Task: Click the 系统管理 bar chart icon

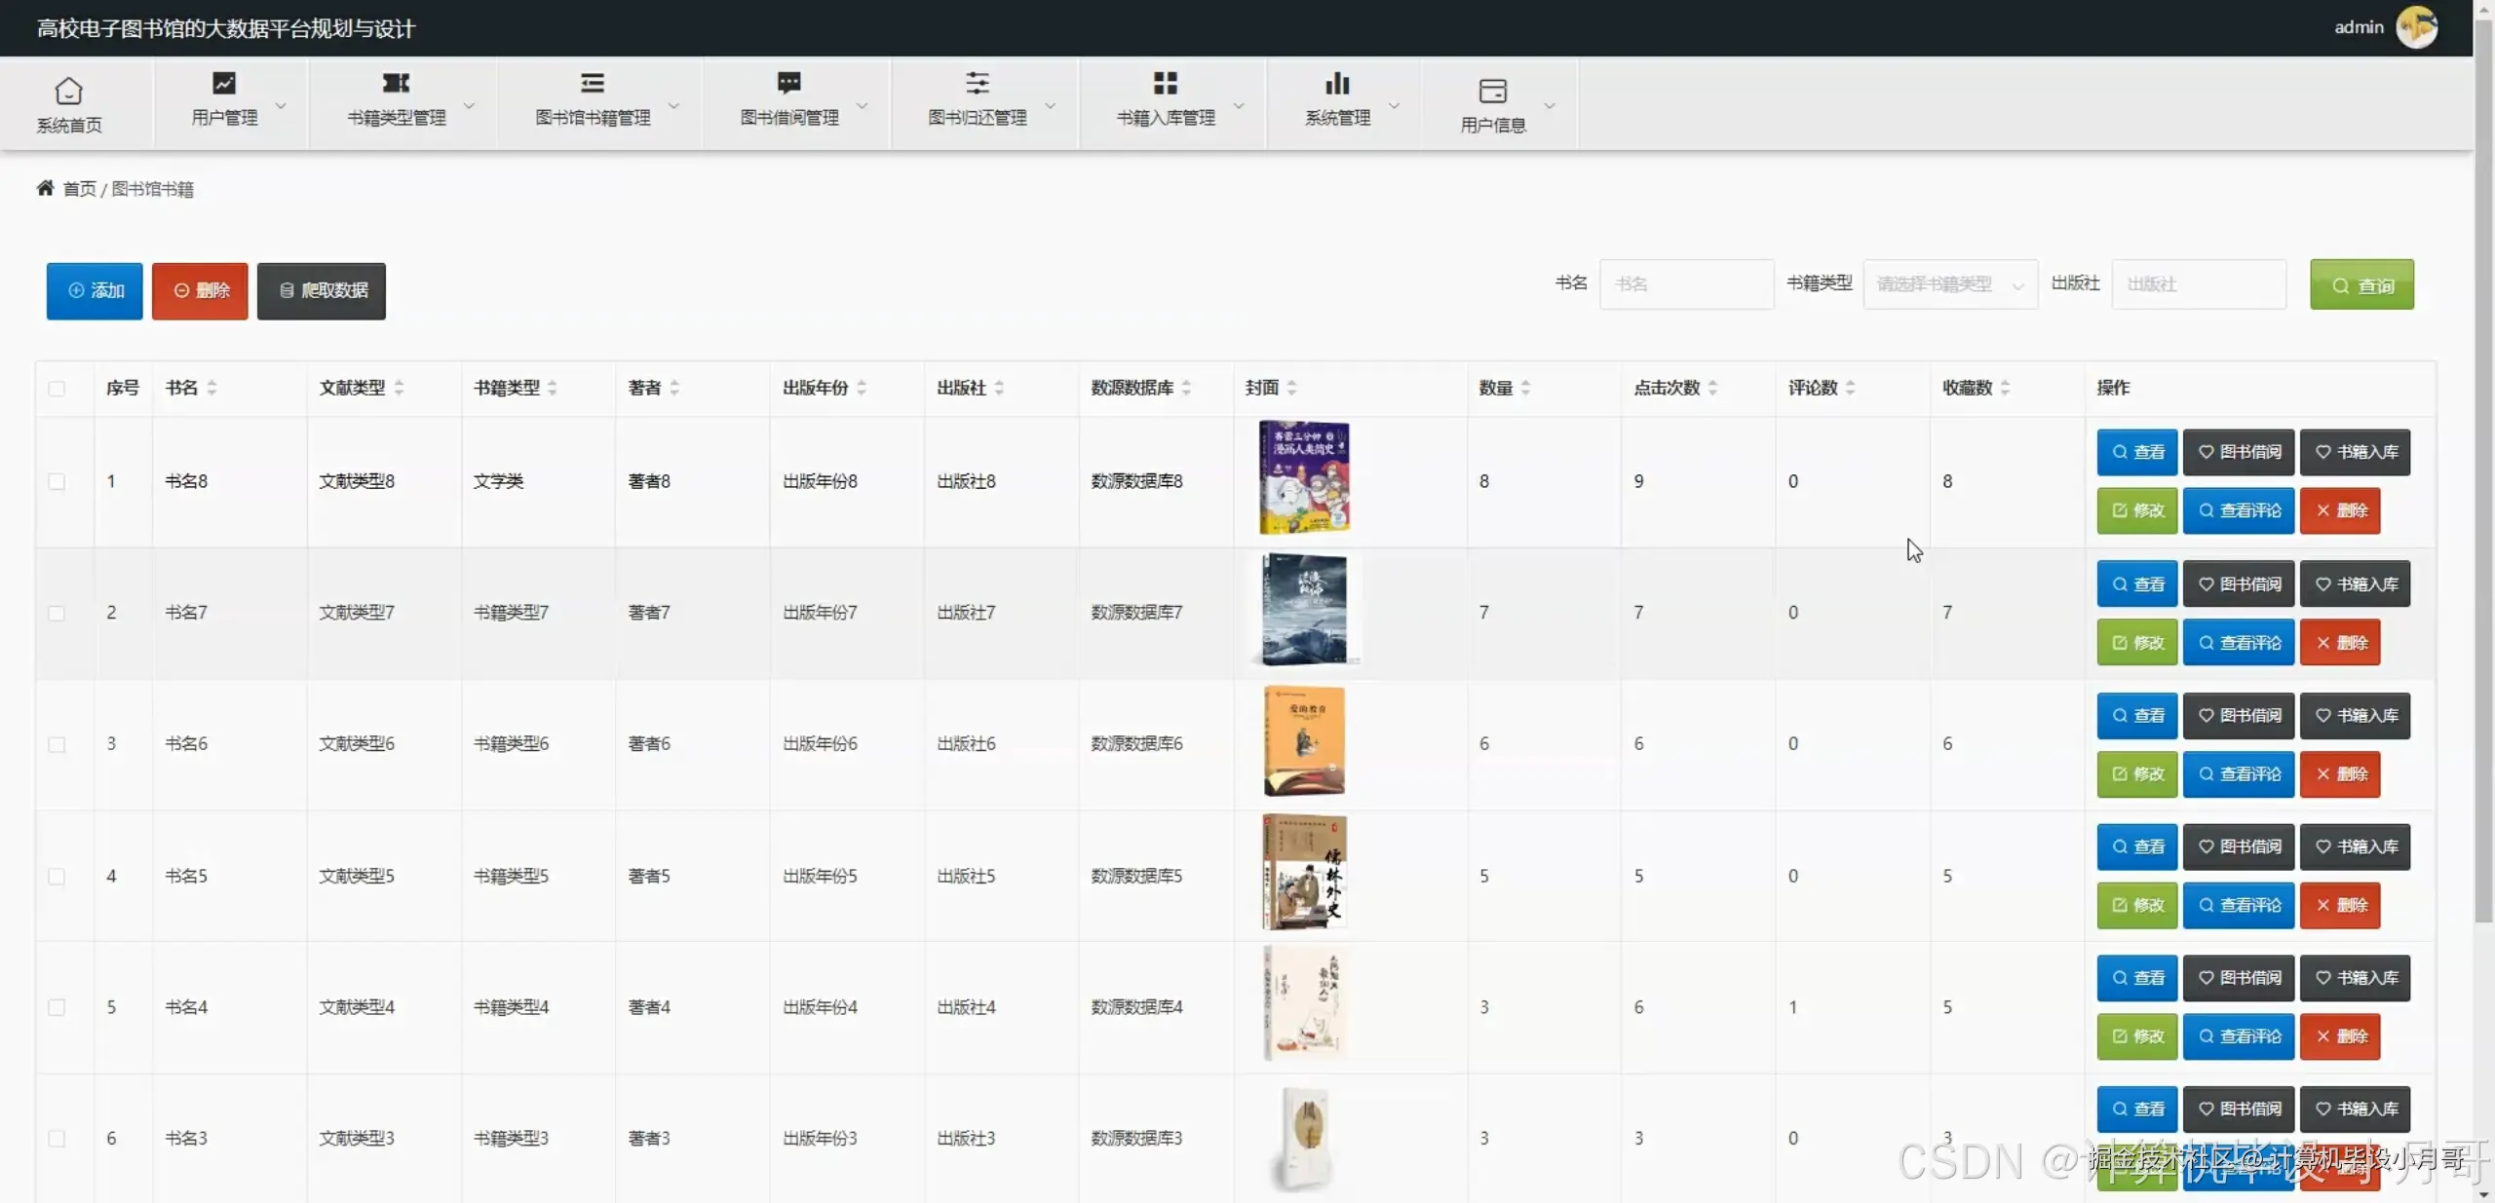Action: [1338, 83]
